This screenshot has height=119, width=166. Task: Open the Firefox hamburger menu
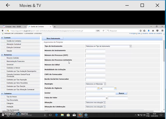pos(162,31)
